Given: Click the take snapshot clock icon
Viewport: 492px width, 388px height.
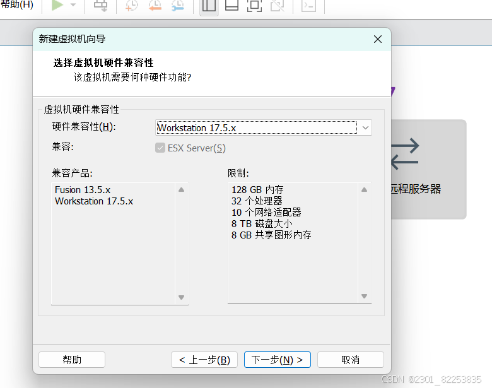Looking at the screenshot, I should point(131,5).
